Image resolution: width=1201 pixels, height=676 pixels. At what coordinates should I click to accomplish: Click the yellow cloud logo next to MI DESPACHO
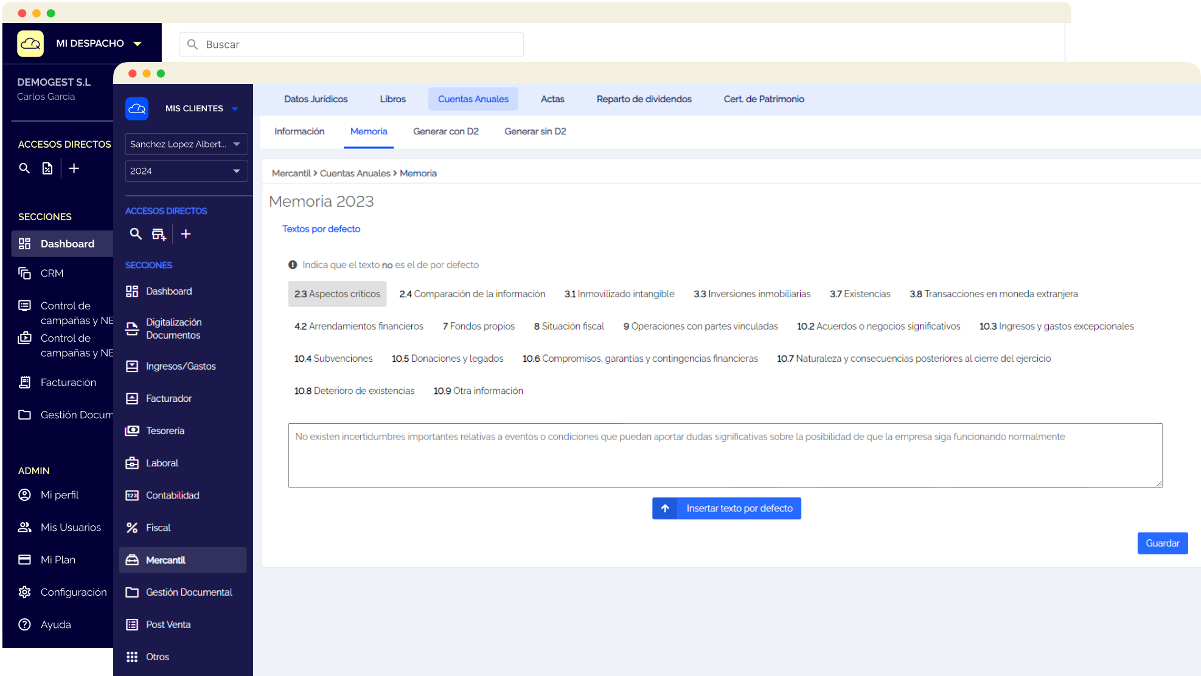[30, 44]
